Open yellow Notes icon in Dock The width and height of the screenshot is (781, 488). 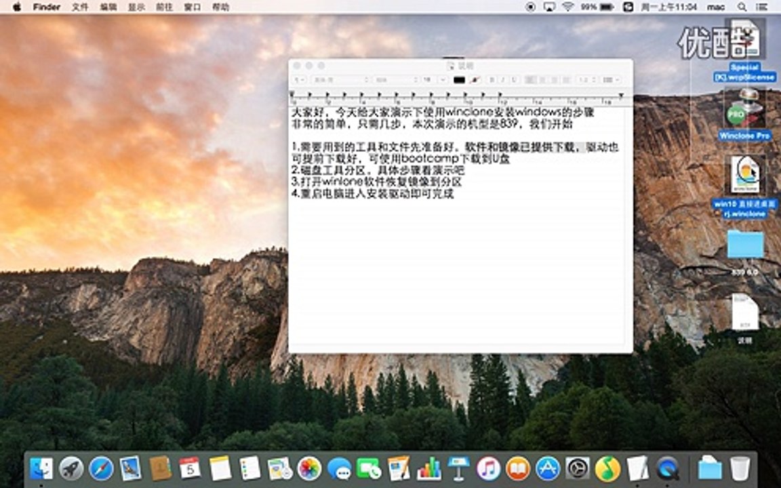[220, 468]
